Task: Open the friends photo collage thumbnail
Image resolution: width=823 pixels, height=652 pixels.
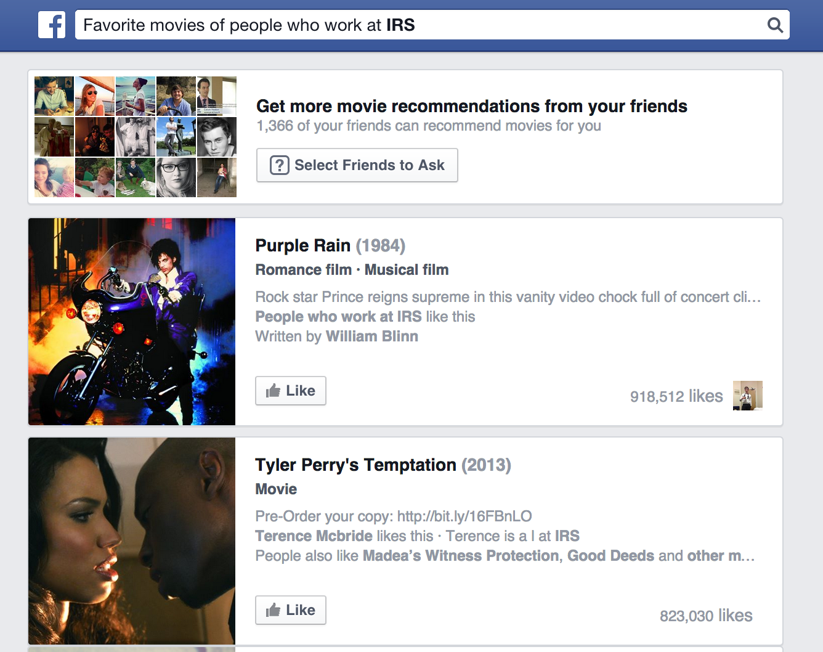Action: (136, 137)
